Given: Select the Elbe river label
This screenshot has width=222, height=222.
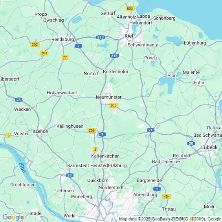Looking at the screenshot, I should (22, 168).
